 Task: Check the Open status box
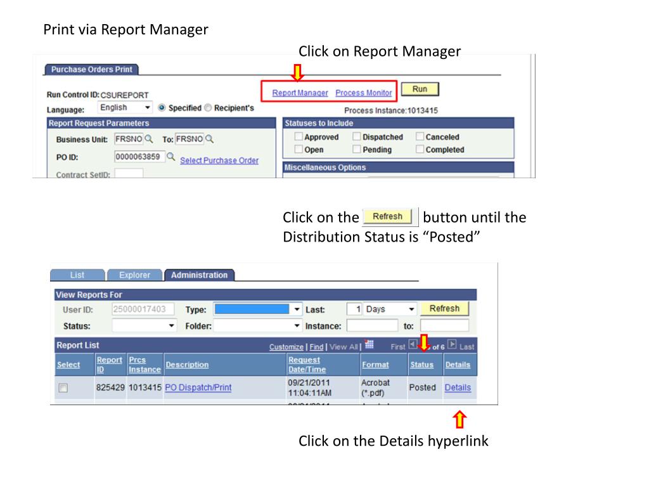point(299,149)
